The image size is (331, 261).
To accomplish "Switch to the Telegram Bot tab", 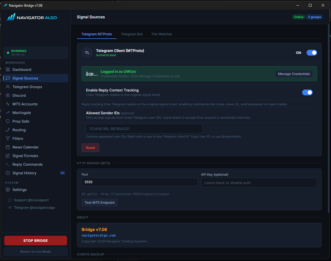I will tap(132, 34).
